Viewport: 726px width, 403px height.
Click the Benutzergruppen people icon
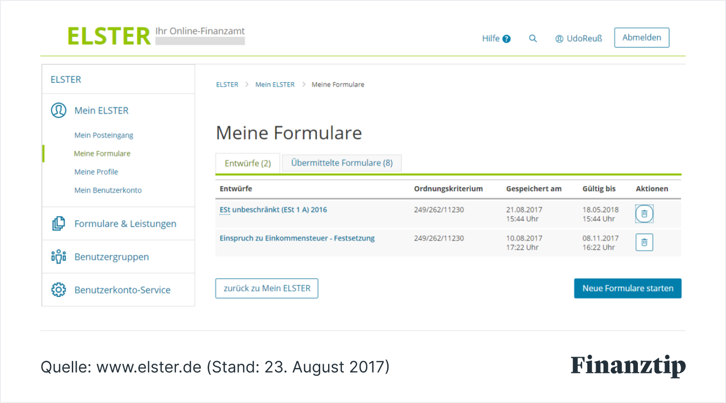point(59,256)
